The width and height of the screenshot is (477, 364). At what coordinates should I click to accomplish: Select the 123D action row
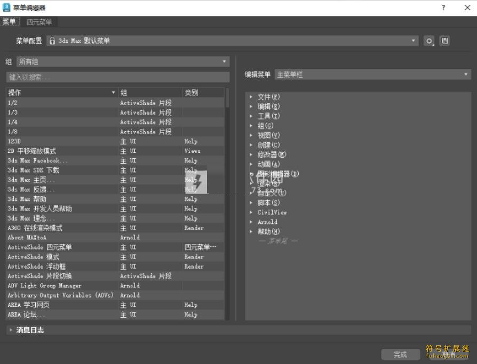pyautogui.click(x=115, y=141)
